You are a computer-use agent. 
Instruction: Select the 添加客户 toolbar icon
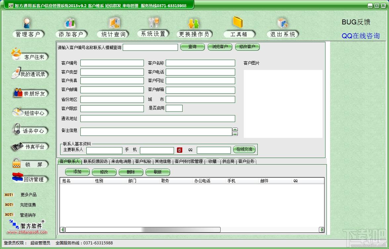pyautogui.click(x=70, y=23)
